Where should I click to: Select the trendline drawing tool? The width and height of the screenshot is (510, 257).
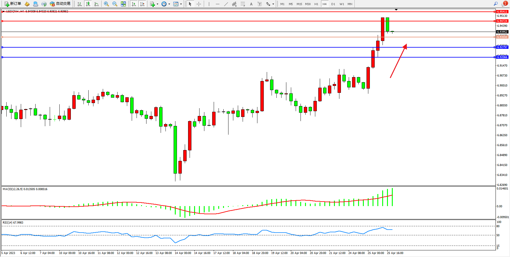click(x=226, y=4)
